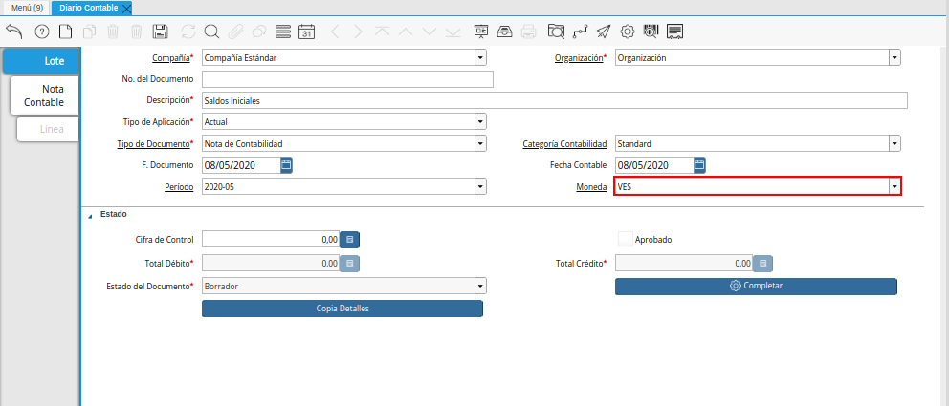Open the Categoría Contabilidad dropdown
This screenshot has height=406, width=949.
click(894, 144)
